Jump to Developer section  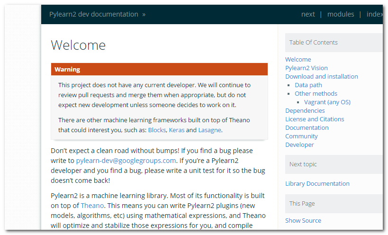(299, 145)
